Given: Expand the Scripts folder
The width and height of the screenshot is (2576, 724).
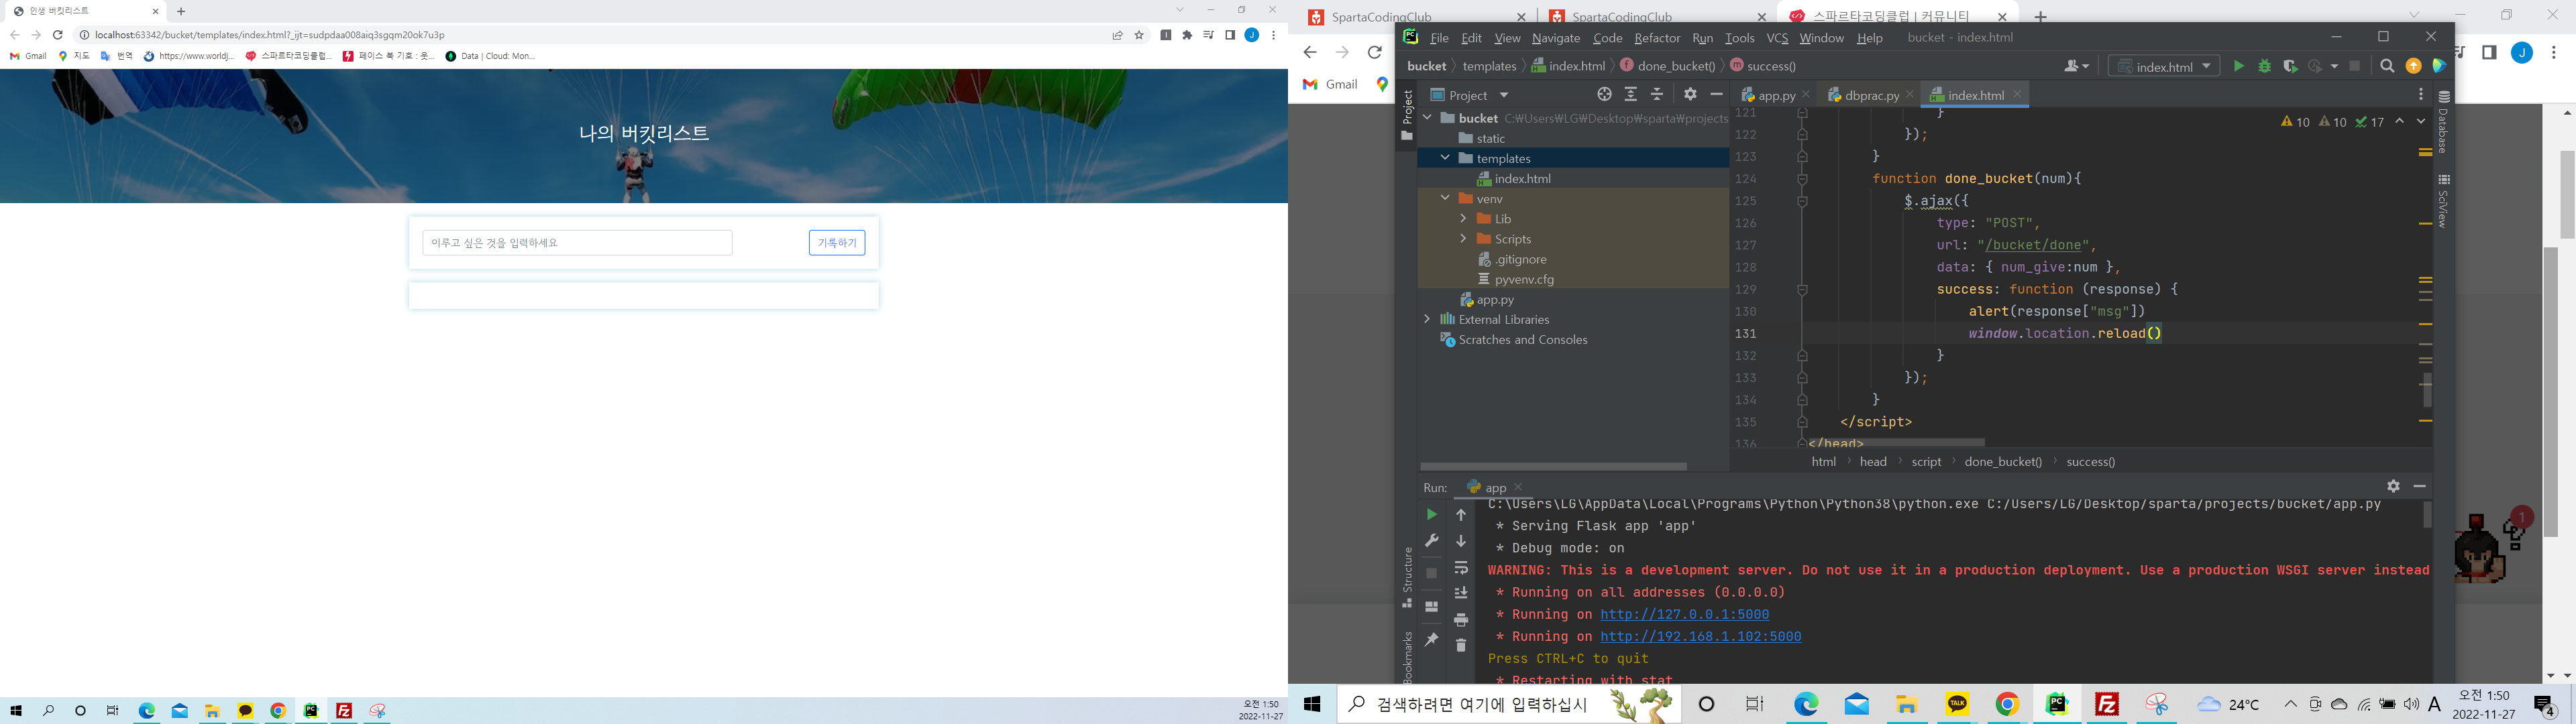Looking at the screenshot, I should pos(1463,238).
